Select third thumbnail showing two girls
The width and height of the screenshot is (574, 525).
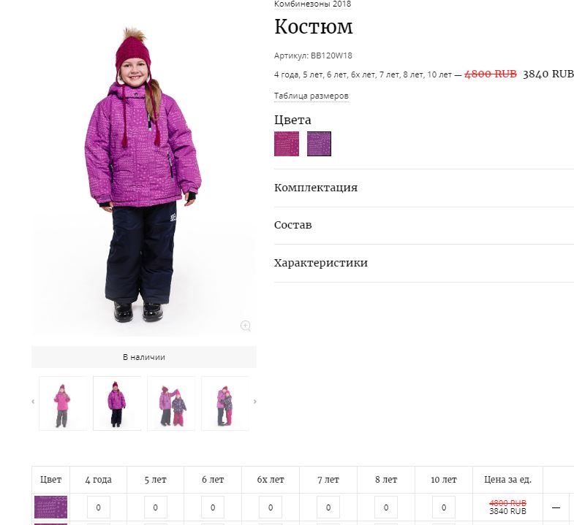click(x=171, y=404)
